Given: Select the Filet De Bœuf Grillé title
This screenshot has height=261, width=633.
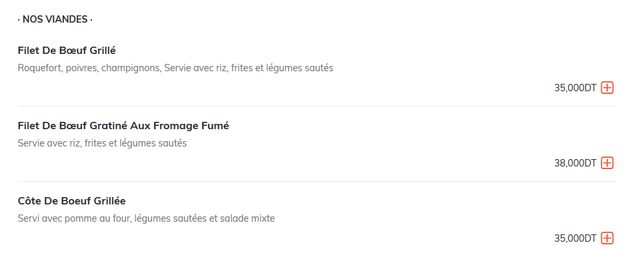Looking at the screenshot, I should 67,51.
